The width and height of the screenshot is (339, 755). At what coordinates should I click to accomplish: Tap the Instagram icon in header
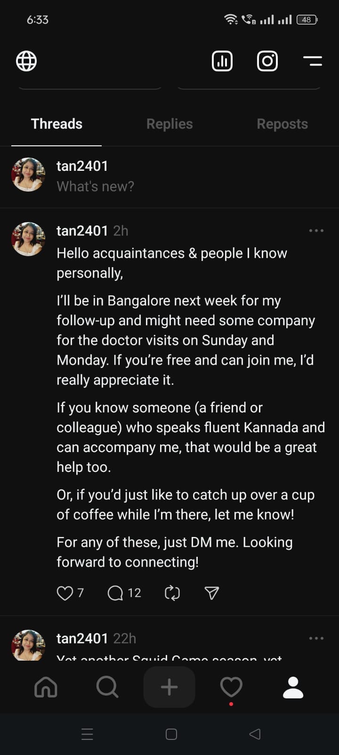click(267, 61)
